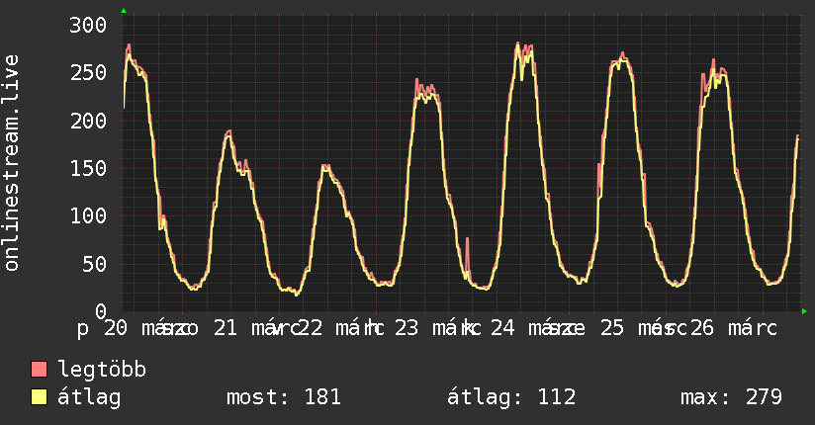Click the green arrow at x-axis end
The height and width of the screenshot is (425, 815).
[x=804, y=311]
